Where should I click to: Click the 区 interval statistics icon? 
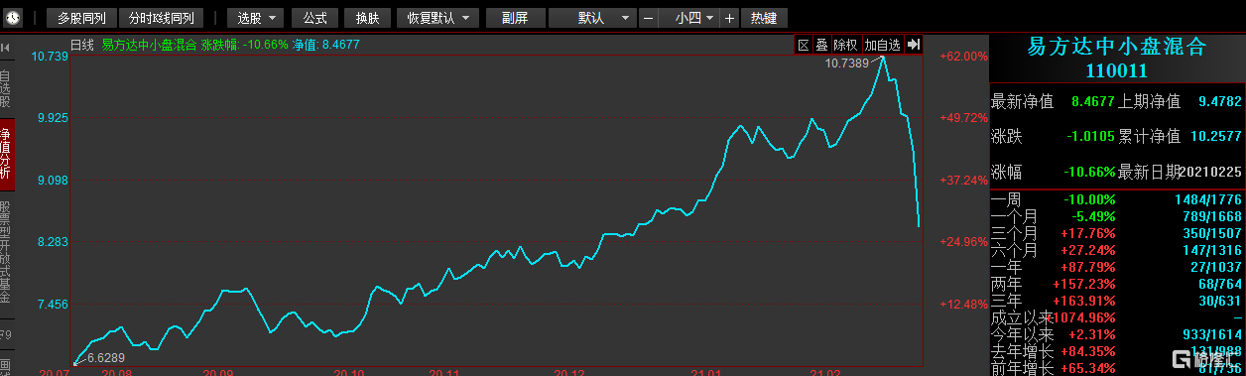coord(804,45)
